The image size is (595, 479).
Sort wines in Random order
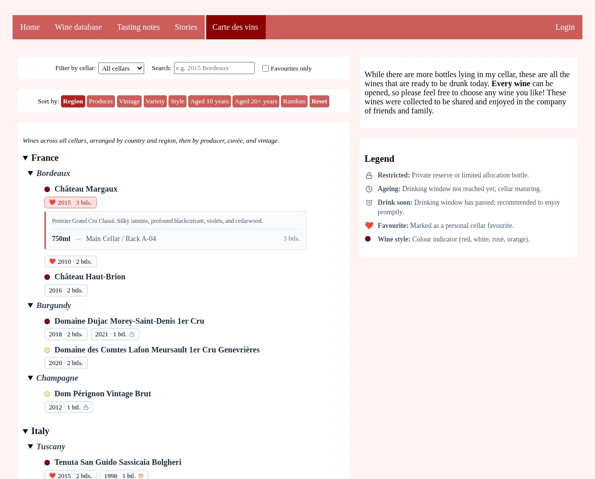pos(294,101)
